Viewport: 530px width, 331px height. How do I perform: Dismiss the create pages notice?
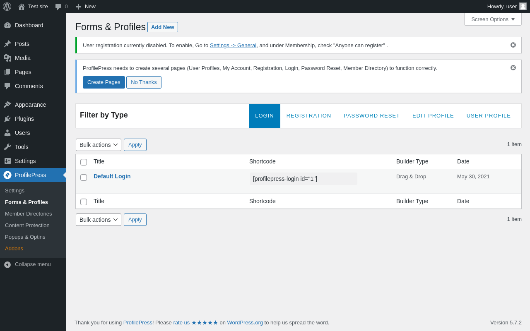point(513,68)
